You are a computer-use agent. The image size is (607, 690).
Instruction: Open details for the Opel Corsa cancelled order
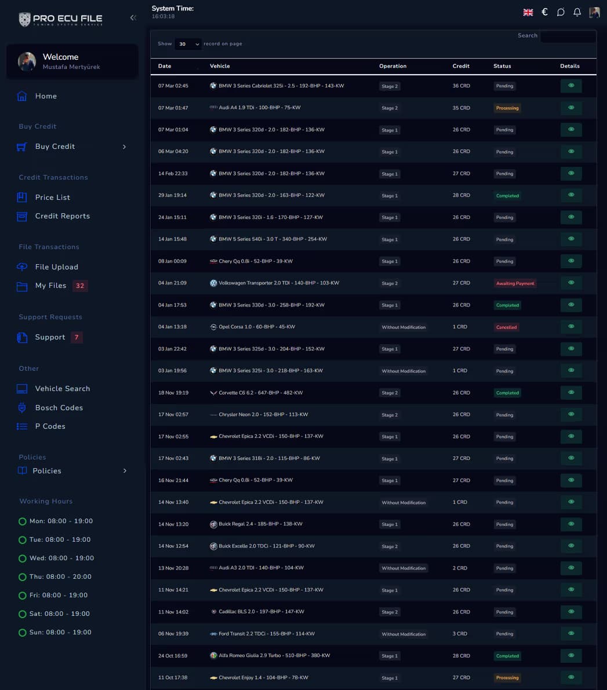(x=570, y=327)
